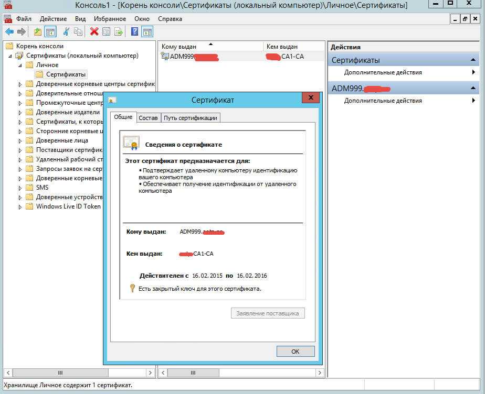Open the Путь сертификации tab

(x=190, y=118)
